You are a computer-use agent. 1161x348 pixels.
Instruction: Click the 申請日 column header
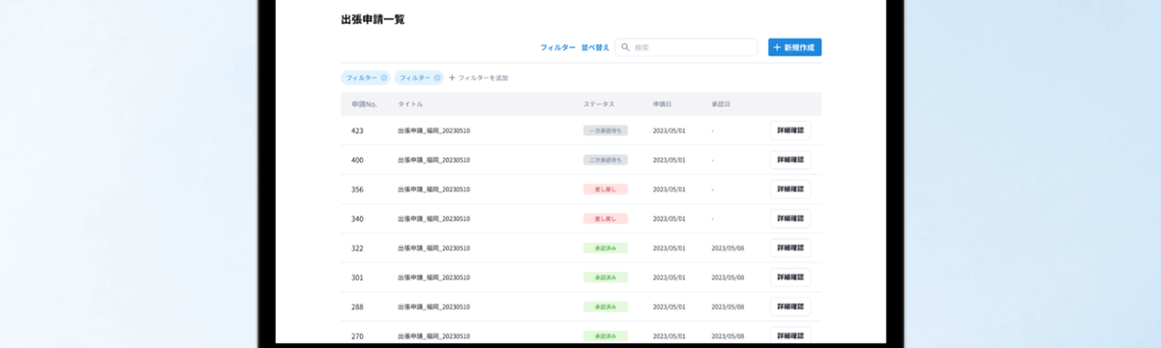coord(662,103)
